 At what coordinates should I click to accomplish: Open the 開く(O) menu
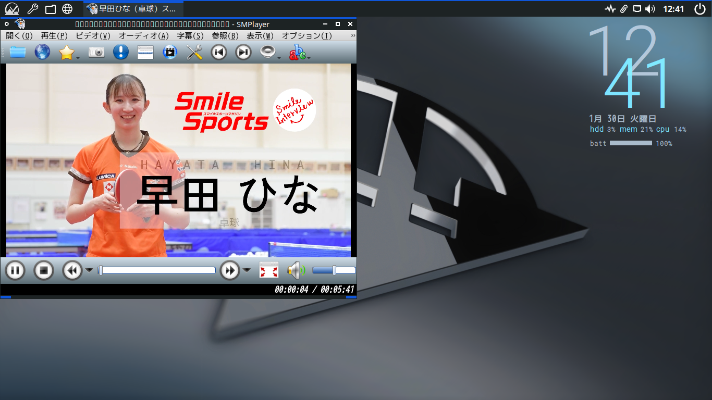[19, 35]
